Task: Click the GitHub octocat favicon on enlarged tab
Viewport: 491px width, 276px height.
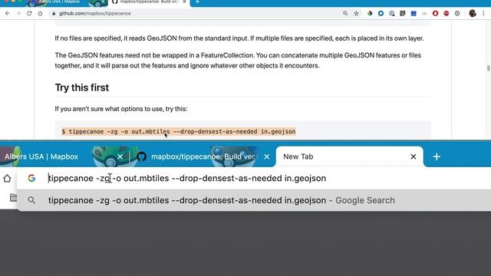Action: pyautogui.click(x=141, y=156)
